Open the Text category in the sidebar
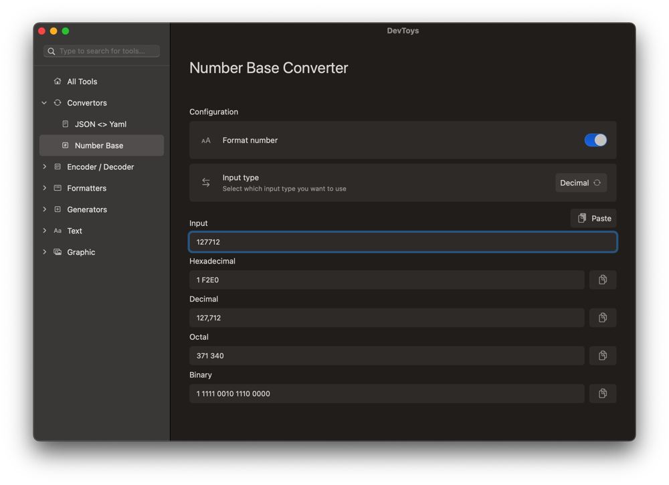Viewport: 669px width, 485px height. (x=74, y=231)
